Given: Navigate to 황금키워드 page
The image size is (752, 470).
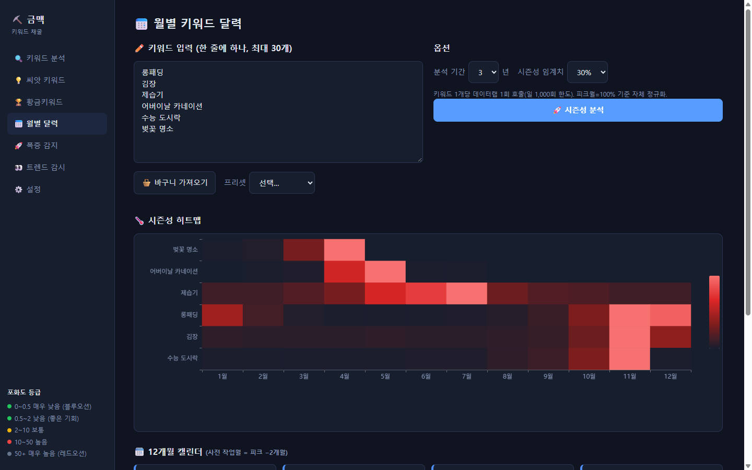Looking at the screenshot, I should 57,102.
